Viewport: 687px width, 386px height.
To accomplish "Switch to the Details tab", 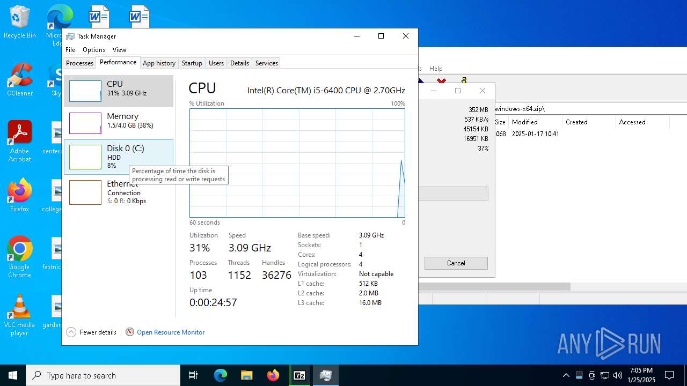I will coord(239,63).
